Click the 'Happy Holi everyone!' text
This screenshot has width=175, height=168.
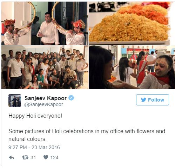tap(35, 116)
